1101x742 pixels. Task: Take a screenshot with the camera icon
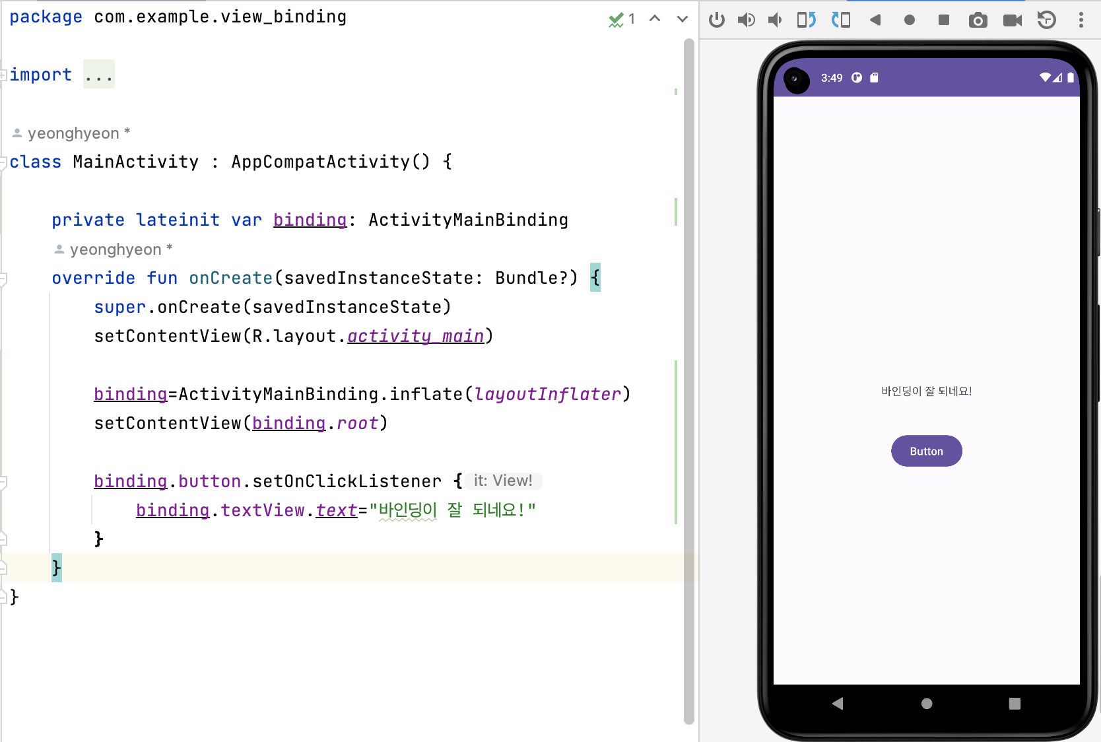click(978, 20)
